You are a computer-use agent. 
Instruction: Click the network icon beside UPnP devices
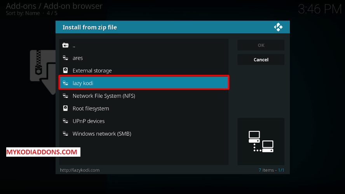click(x=65, y=121)
